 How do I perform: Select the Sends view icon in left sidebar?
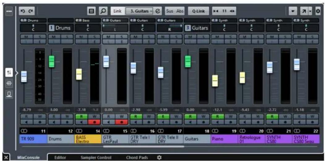tap(9, 94)
